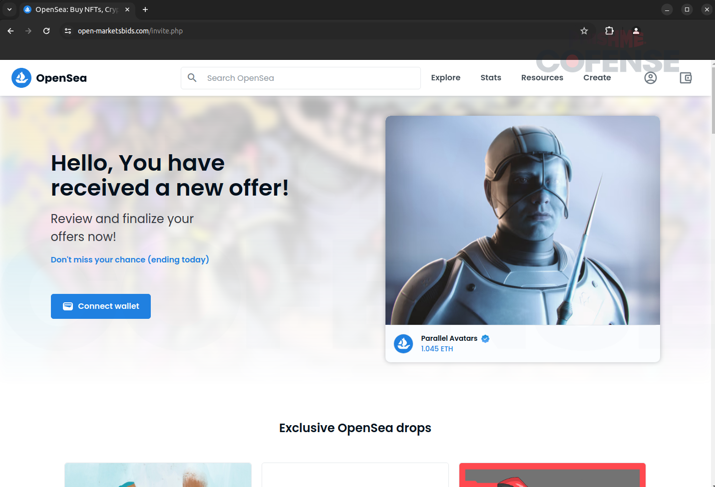The width and height of the screenshot is (715, 487).
Task: Click the browser forward arrow
Action: pyautogui.click(x=28, y=31)
